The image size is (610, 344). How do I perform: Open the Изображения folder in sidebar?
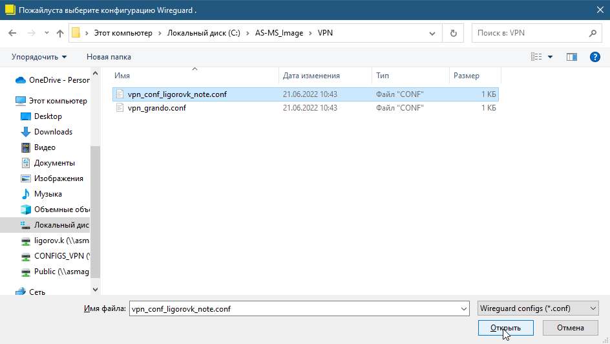51,178
